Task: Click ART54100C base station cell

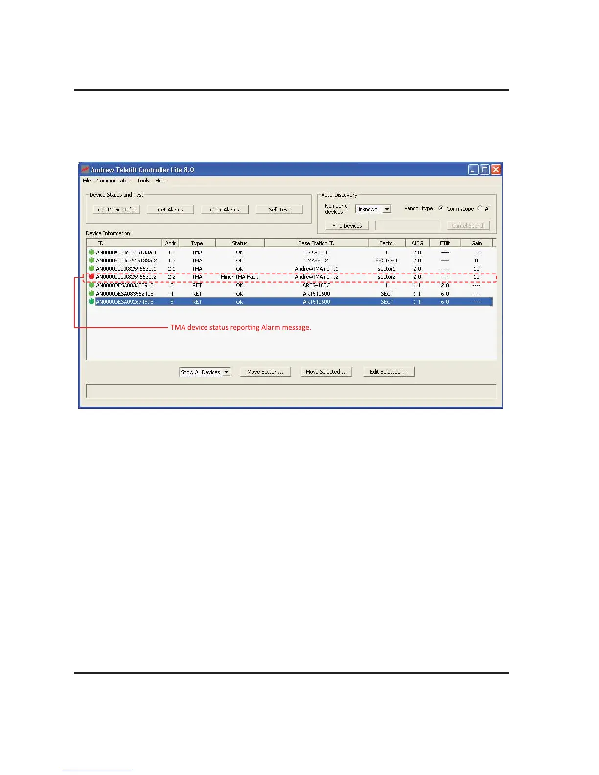Action: 317,285
